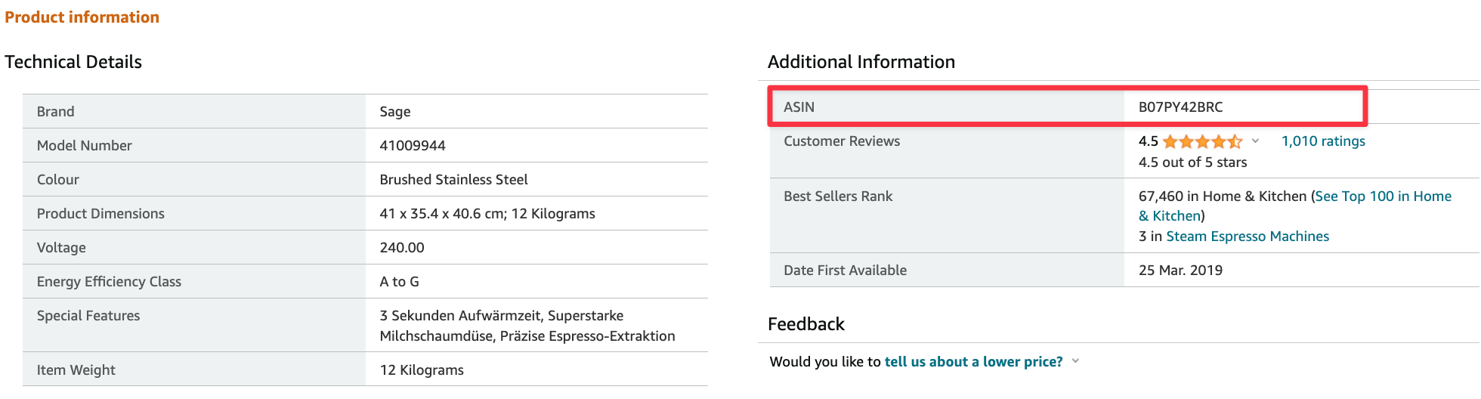This screenshot has width=1481, height=399.
Task: Click the Energy Efficiency Class value
Action: coord(399,282)
